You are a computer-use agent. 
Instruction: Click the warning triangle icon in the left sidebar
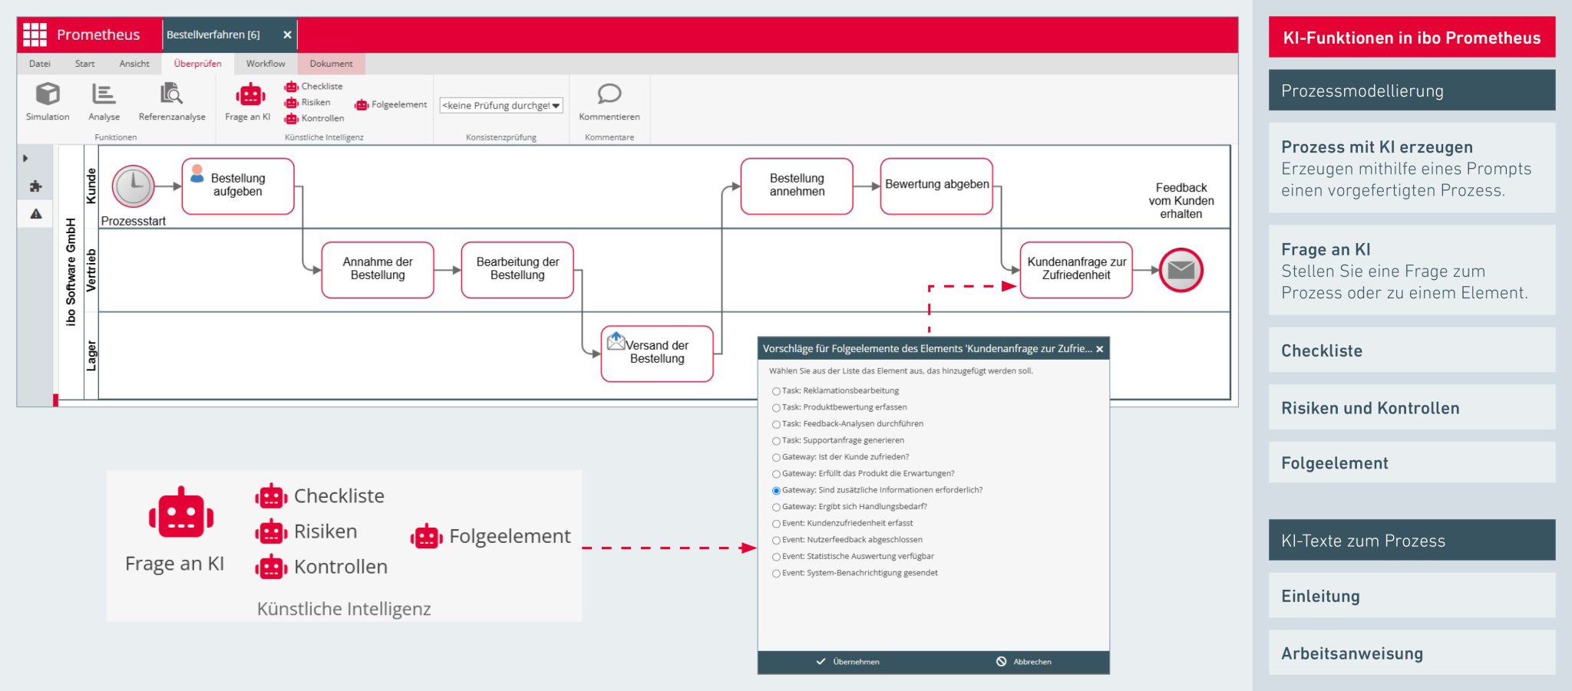point(36,214)
